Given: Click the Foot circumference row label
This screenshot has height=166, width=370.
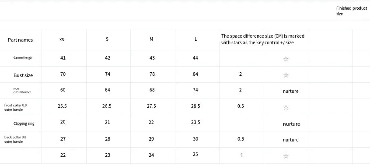Looking at the screenshot, I should point(22,91).
